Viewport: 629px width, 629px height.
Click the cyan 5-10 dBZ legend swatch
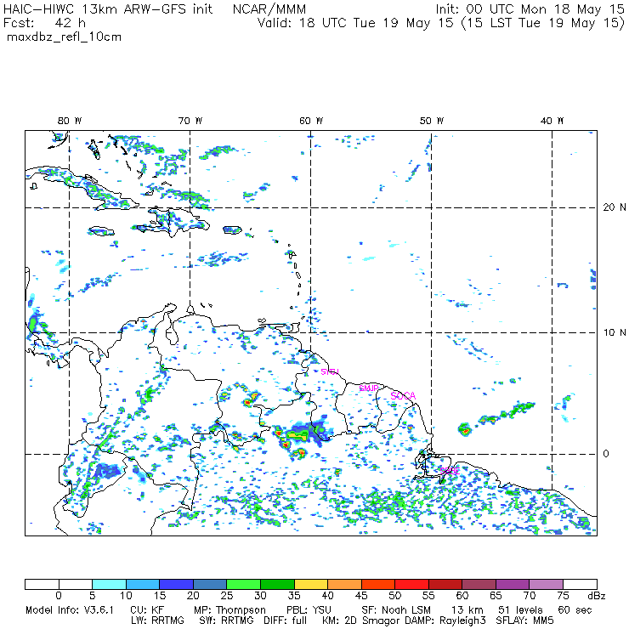pyautogui.click(x=109, y=584)
